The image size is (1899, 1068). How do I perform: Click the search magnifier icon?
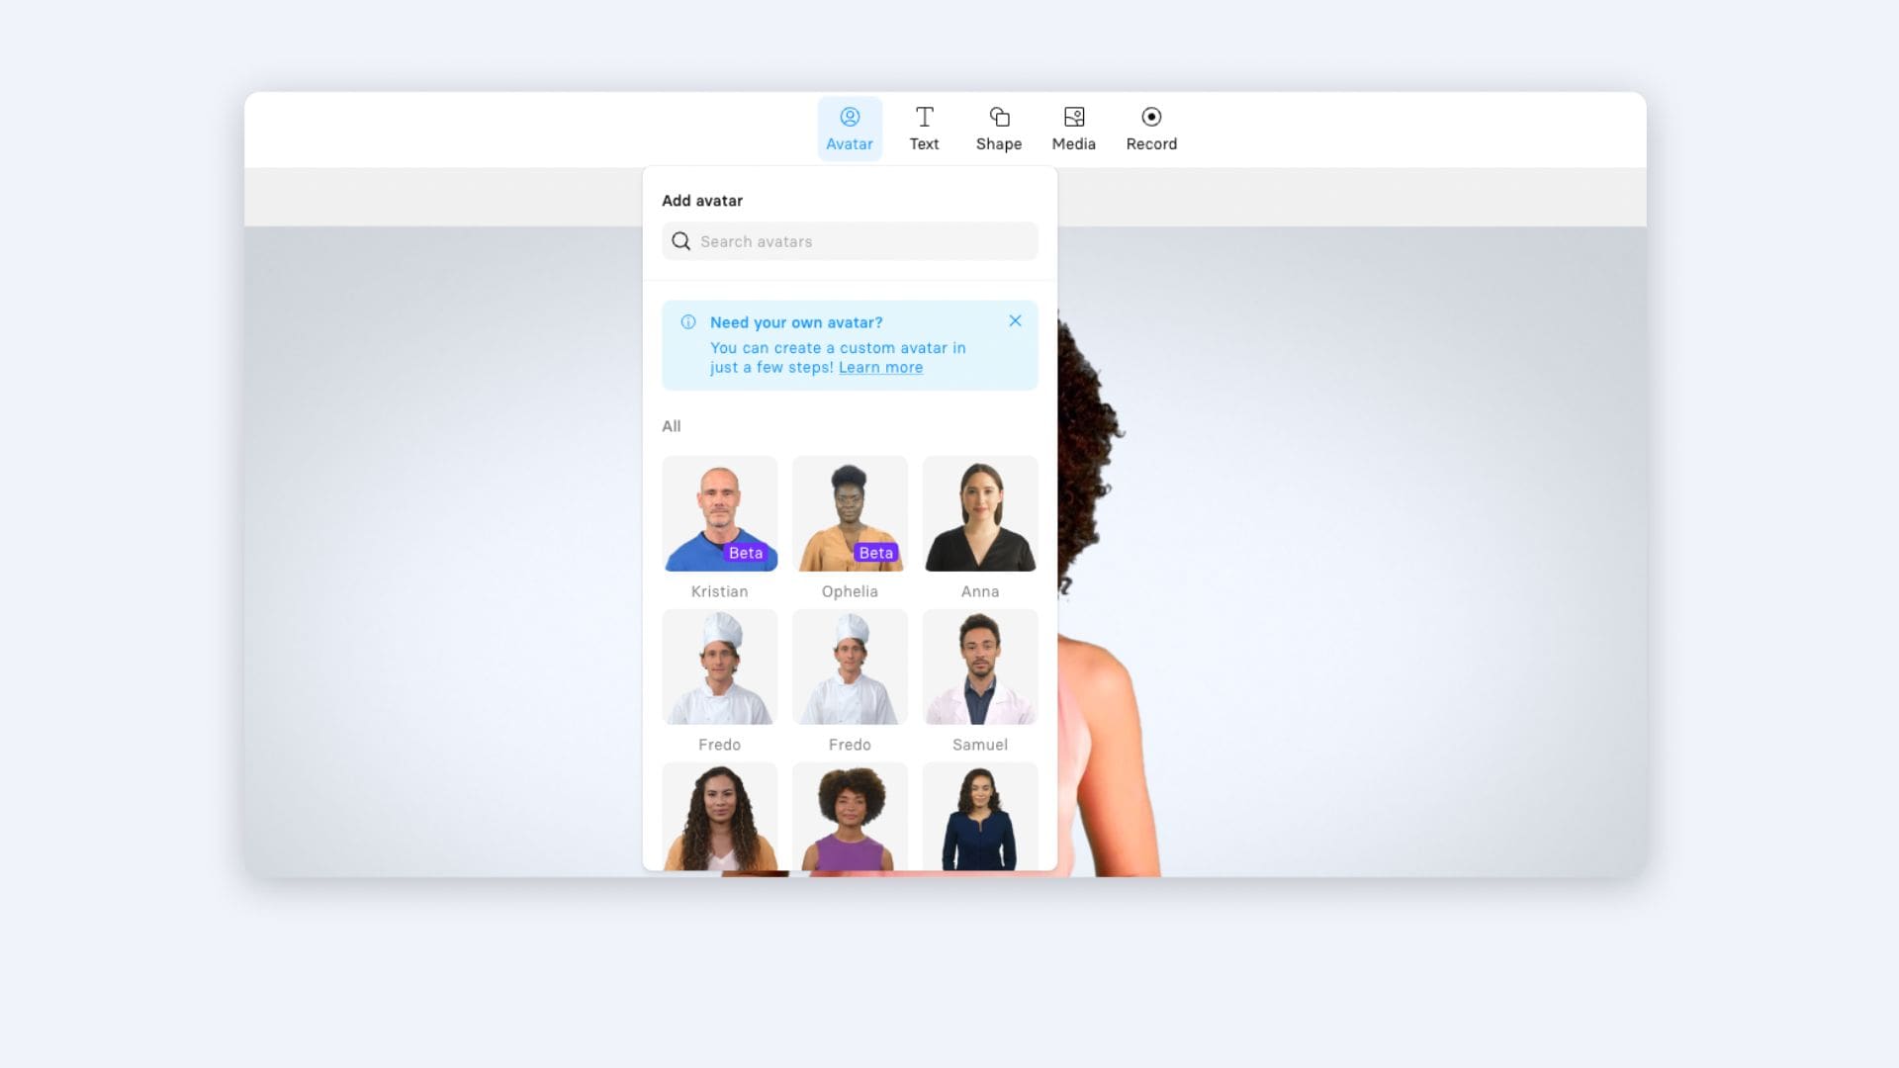pyautogui.click(x=680, y=241)
